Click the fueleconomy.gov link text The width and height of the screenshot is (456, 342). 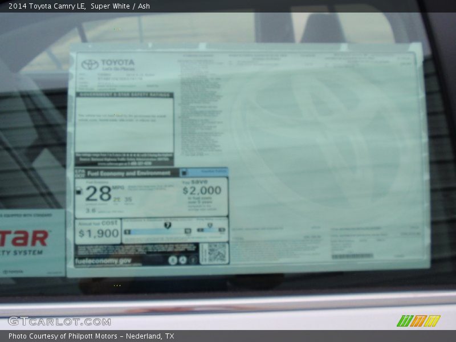click(103, 261)
